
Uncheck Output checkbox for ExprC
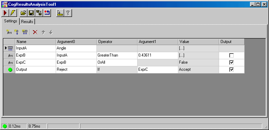point(231,63)
